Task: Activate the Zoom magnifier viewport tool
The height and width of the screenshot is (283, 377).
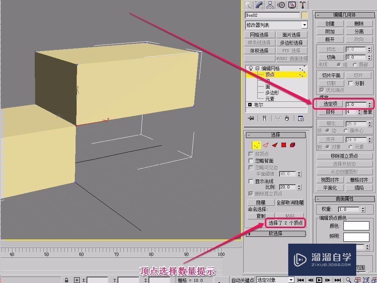Action: click(x=348, y=280)
